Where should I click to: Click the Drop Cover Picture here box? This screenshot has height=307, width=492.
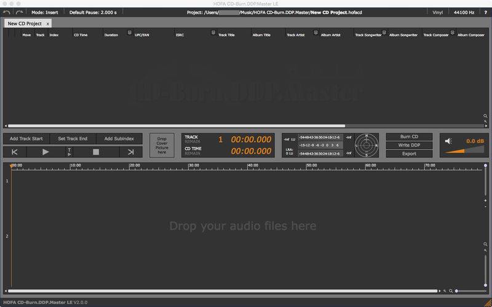162,146
